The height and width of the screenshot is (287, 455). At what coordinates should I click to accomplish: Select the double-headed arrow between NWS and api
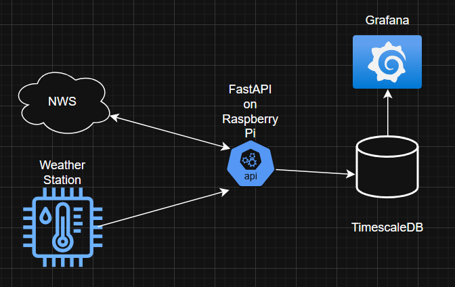[x=170, y=132]
